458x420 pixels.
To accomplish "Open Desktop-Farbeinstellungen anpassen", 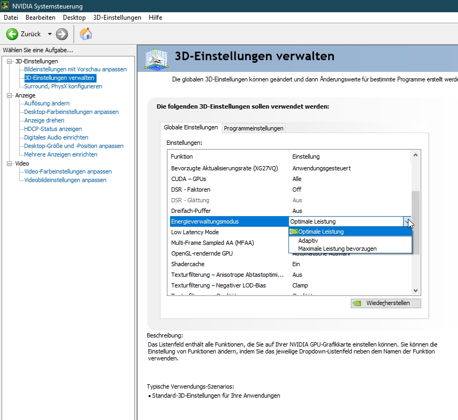I will 71,112.
